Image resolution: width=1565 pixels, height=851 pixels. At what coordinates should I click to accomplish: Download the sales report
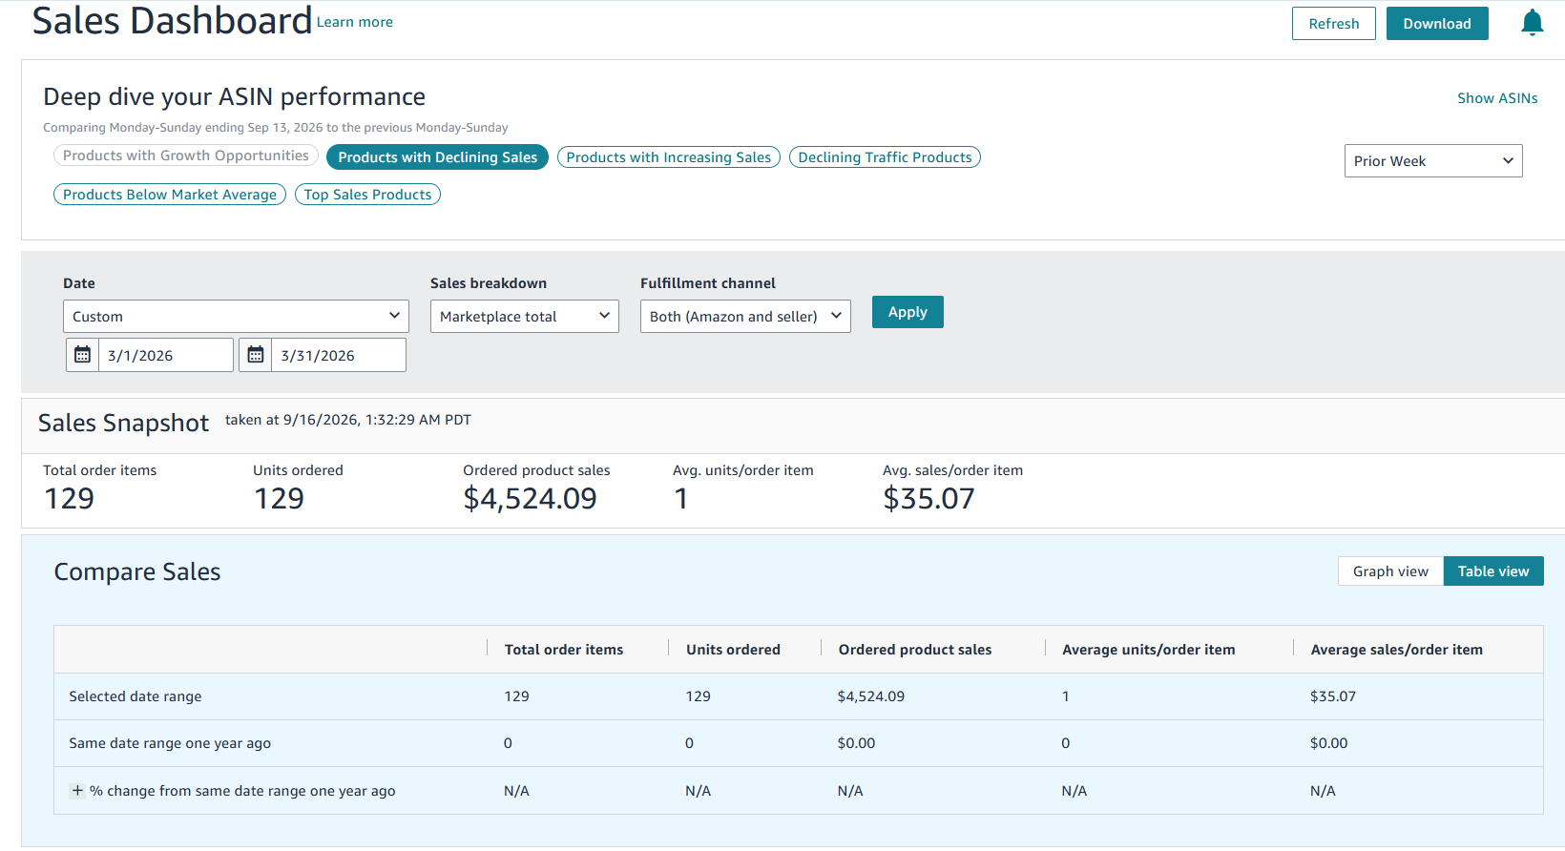1437,24
